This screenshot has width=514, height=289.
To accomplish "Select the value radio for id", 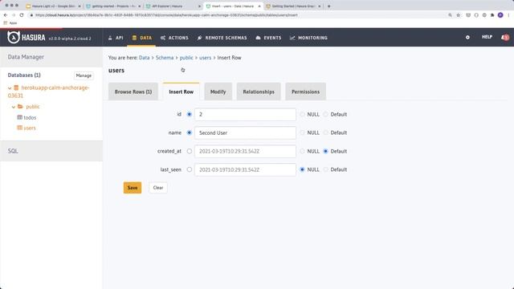I will [190, 114].
